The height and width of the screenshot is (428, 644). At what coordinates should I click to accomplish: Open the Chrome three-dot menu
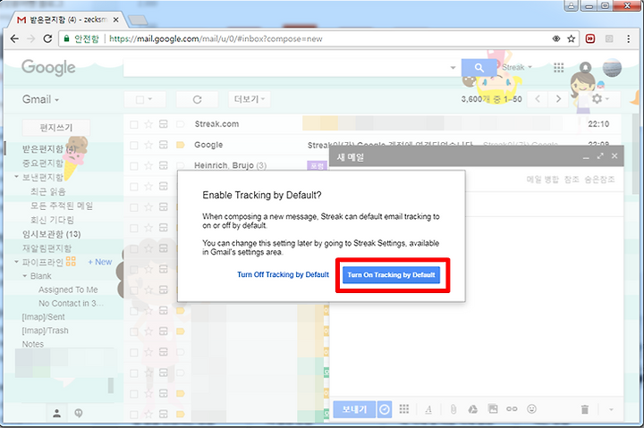point(628,38)
